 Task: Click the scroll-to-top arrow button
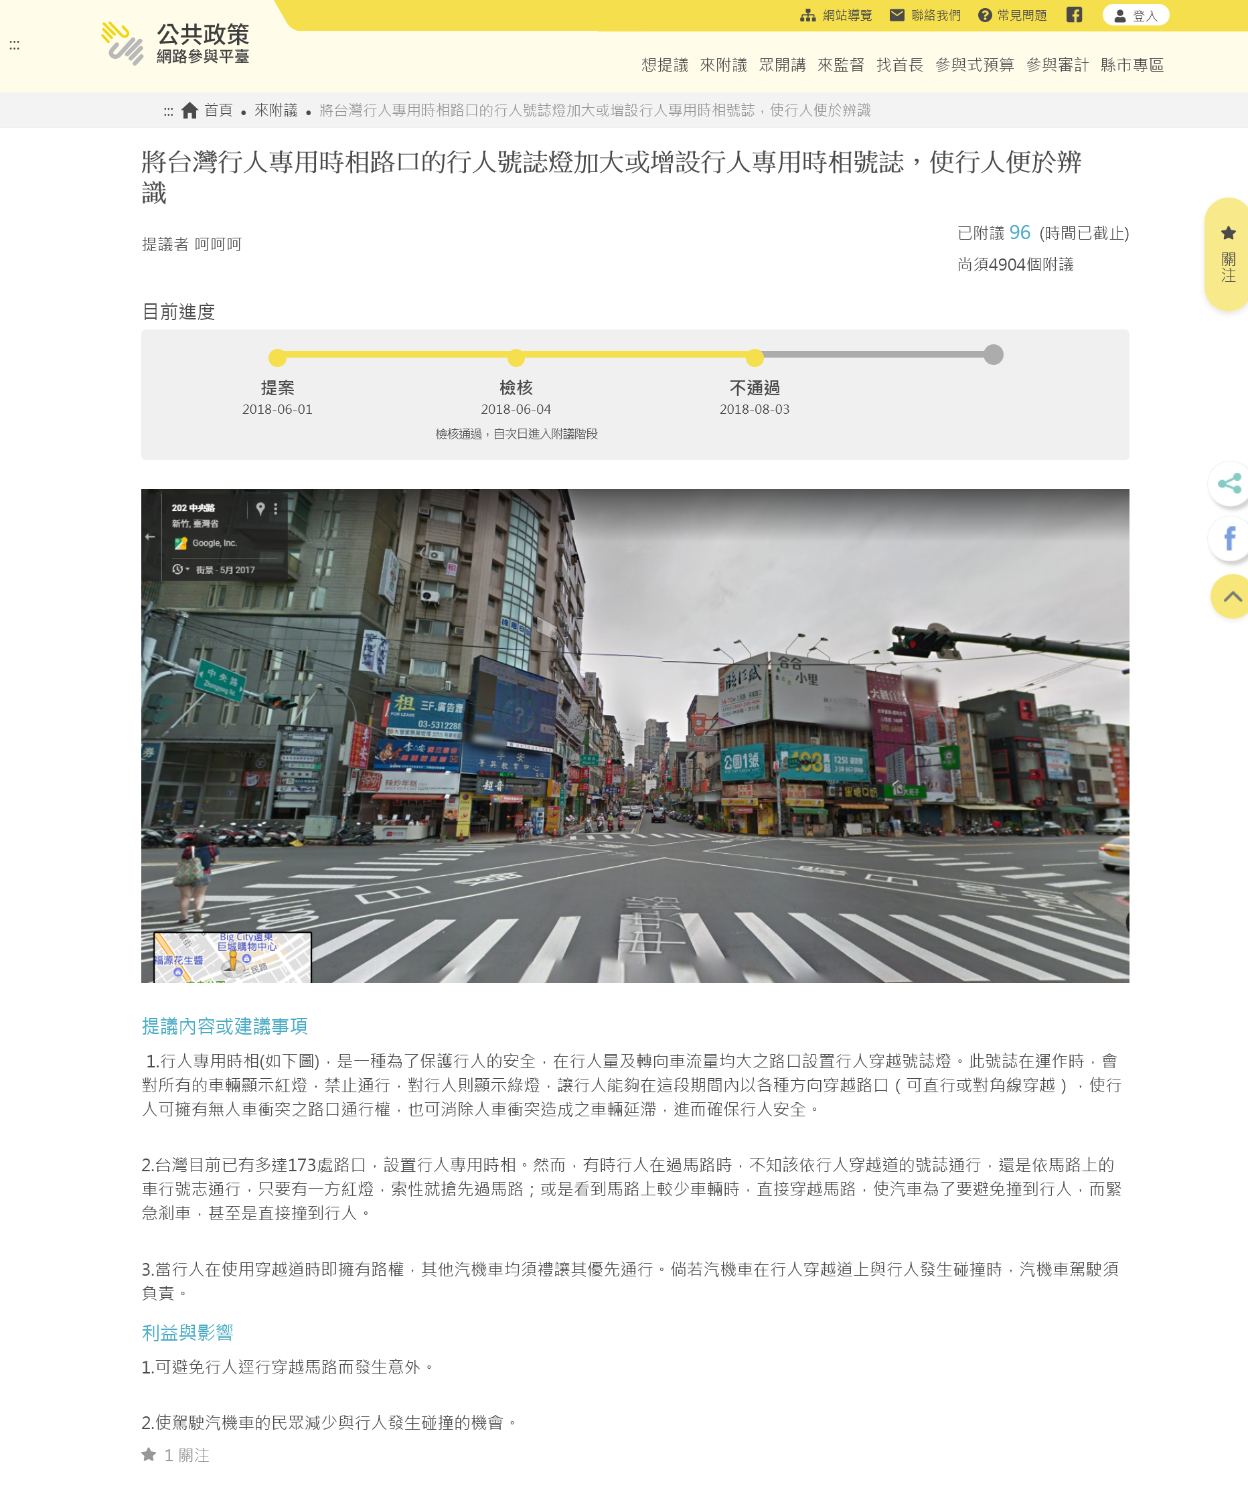pyautogui.click(x=1231, y=596)
